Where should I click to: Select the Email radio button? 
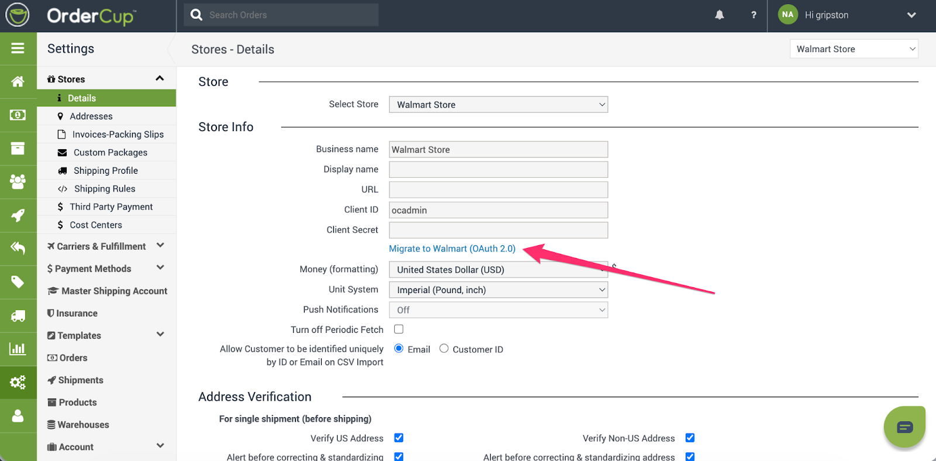(x=399, y=349)
